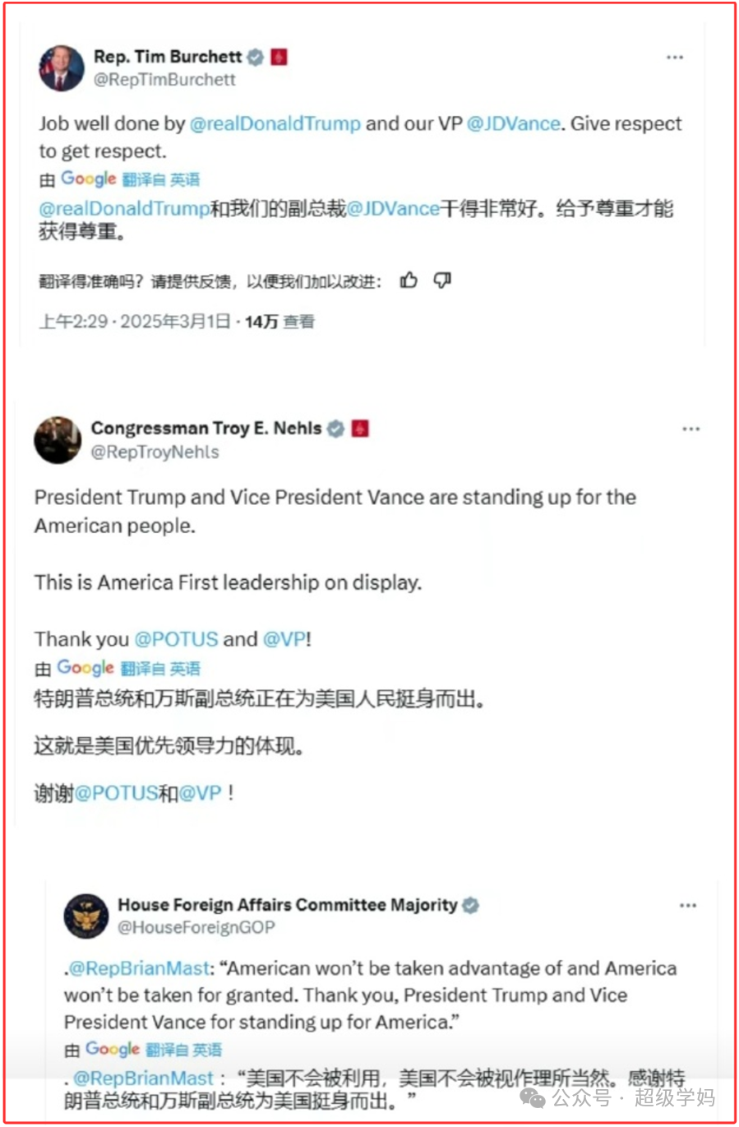This screenshot has width=739, height=1127.
Task: Open Congressman Troy E. Nehls' profile avatar
Action: click(58, 439)
